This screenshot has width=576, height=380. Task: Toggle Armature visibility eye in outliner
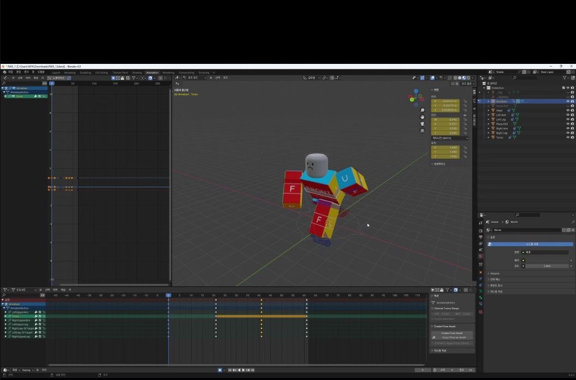(568, 102)
